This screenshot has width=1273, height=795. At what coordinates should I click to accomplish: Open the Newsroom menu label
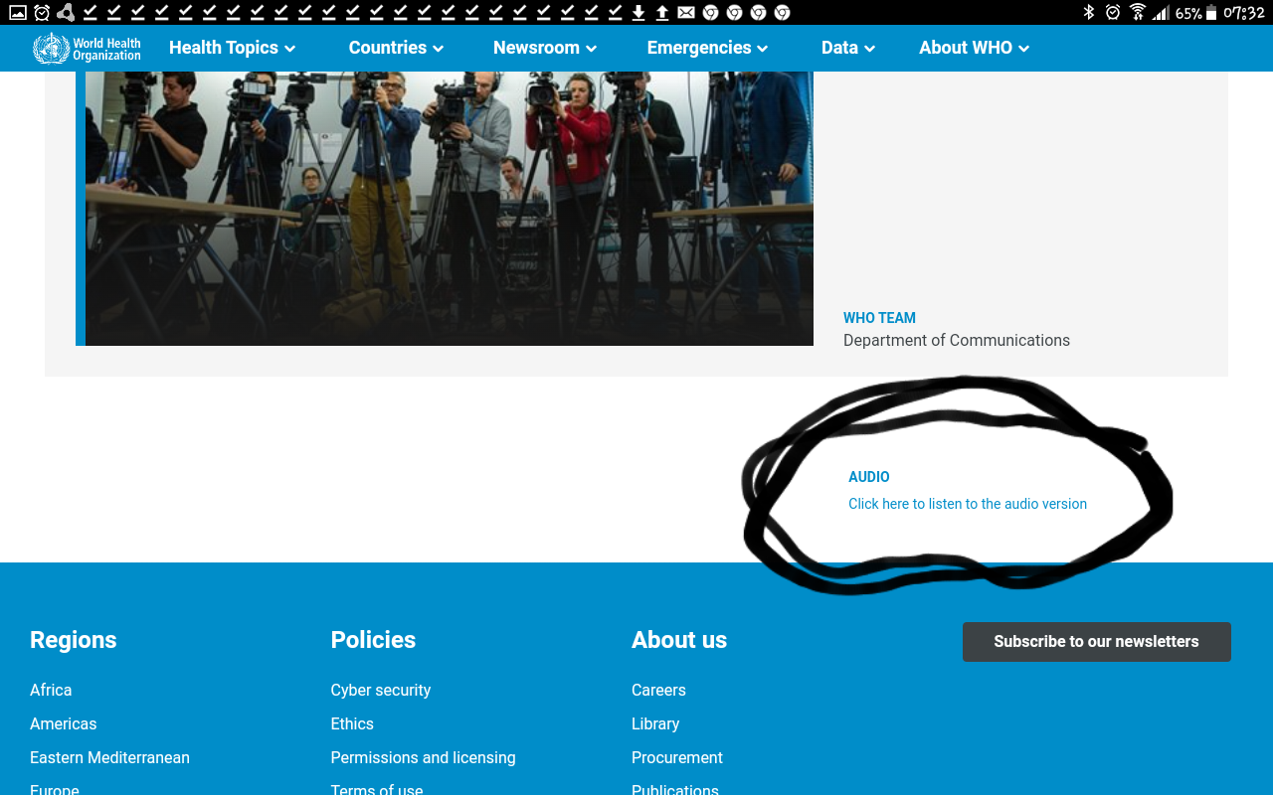click(536, 48)
